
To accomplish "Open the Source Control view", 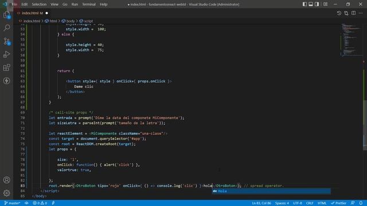I will [x=6, y=41].
